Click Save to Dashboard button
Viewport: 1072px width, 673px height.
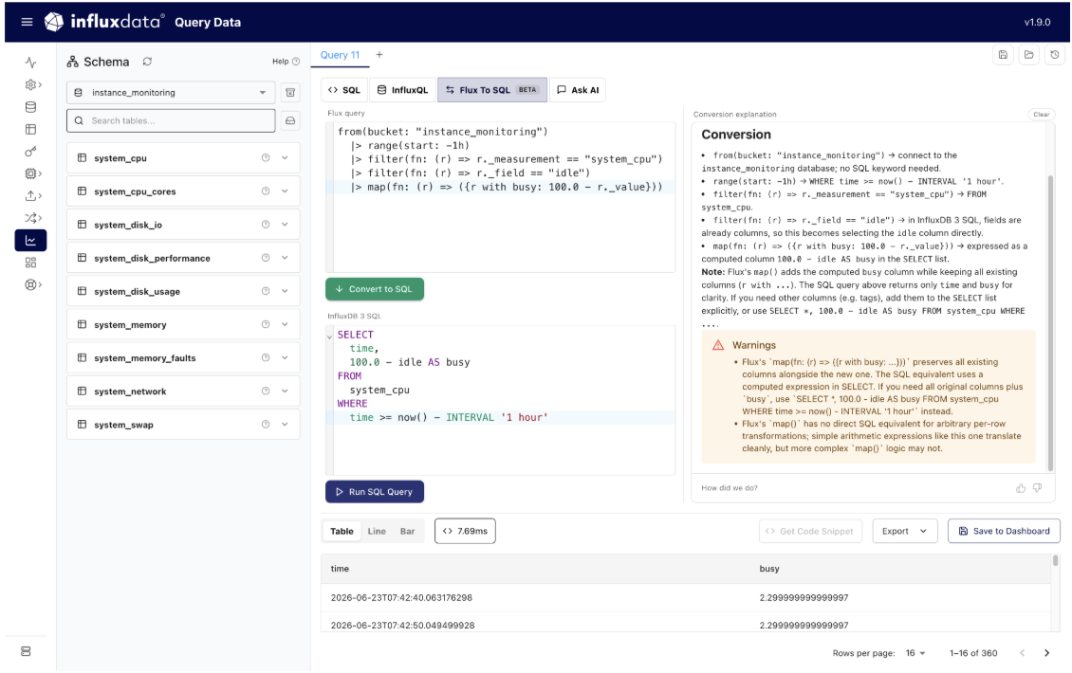pyautogui.click(x=1004, y=531)
